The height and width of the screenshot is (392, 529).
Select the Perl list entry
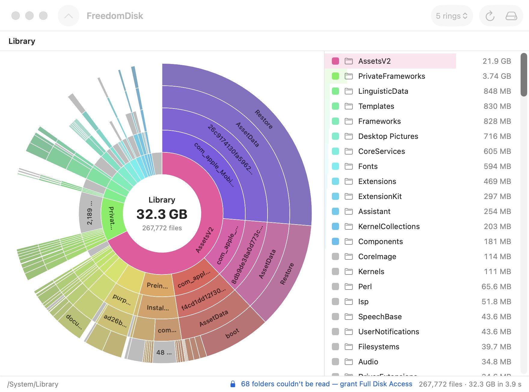pyautogui.click(x=422, y=286)
